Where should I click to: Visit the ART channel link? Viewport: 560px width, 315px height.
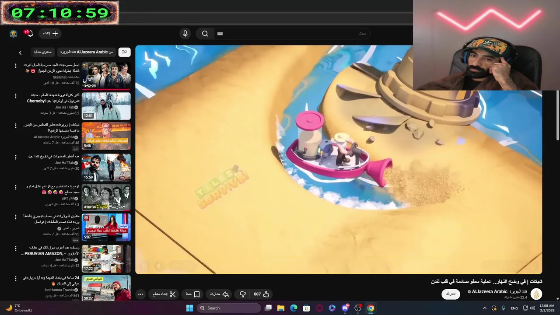70,198
